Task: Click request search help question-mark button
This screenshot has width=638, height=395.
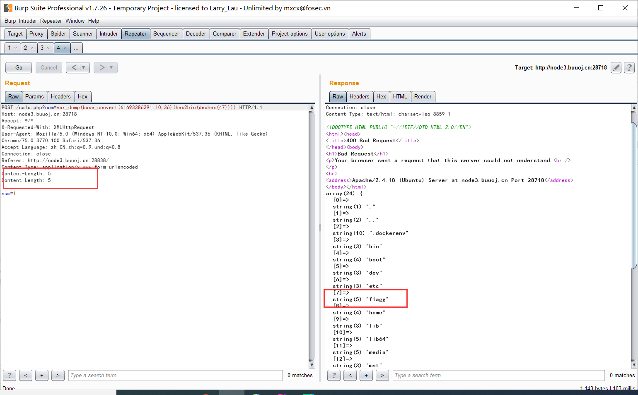Action: 10,375
